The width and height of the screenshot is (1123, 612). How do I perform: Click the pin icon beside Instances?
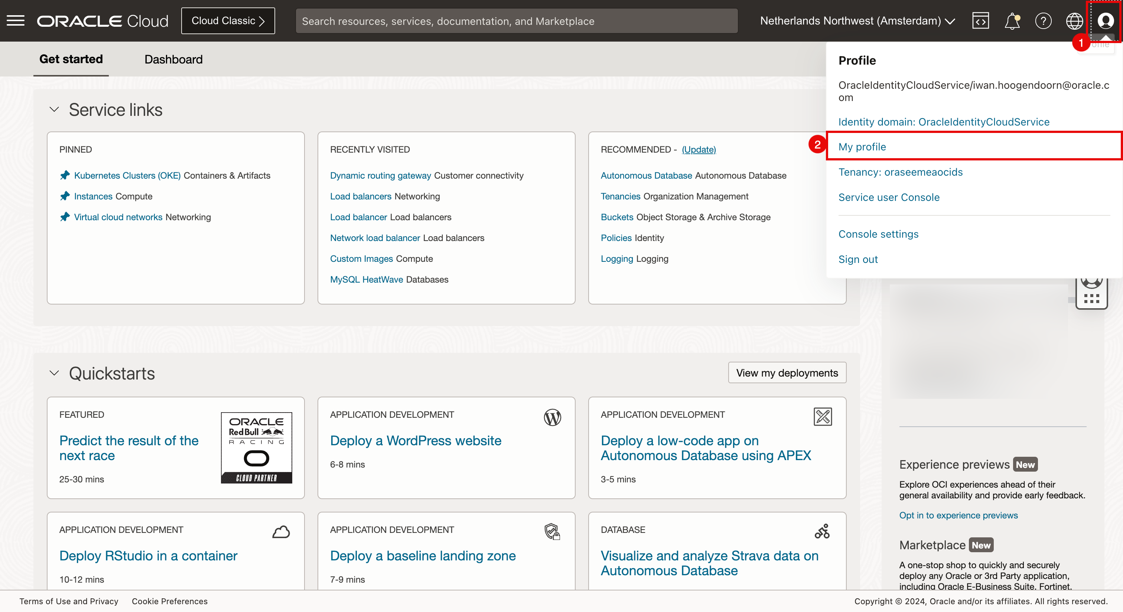pos(65,196)
